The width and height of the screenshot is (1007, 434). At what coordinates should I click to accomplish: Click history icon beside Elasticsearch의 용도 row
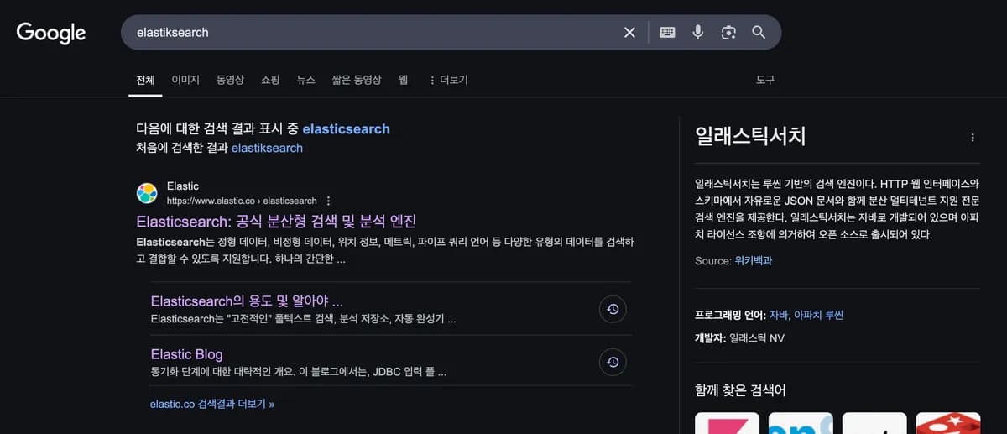click(613, 310)
